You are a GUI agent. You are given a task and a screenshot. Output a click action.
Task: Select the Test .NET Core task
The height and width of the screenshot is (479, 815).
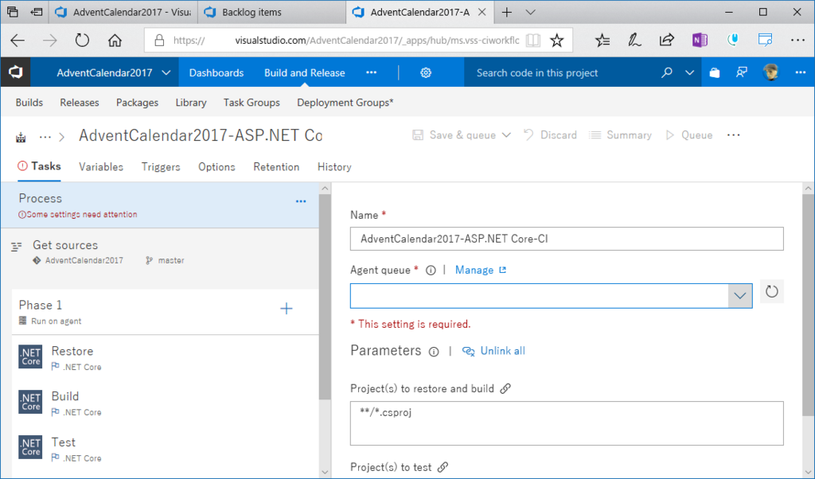(166, 450)
